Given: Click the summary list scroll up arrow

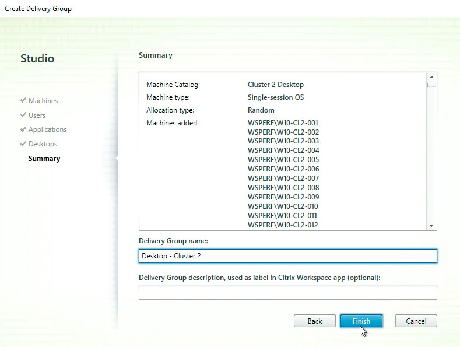Looking at the screenshot, I should point(431,77).
